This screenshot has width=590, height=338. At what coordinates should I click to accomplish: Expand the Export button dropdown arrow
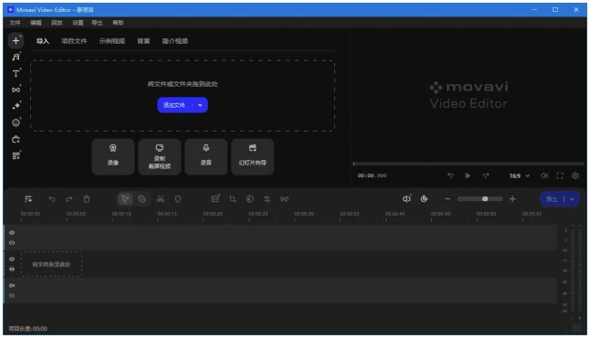pyautogui.click(x=572, y=199)
